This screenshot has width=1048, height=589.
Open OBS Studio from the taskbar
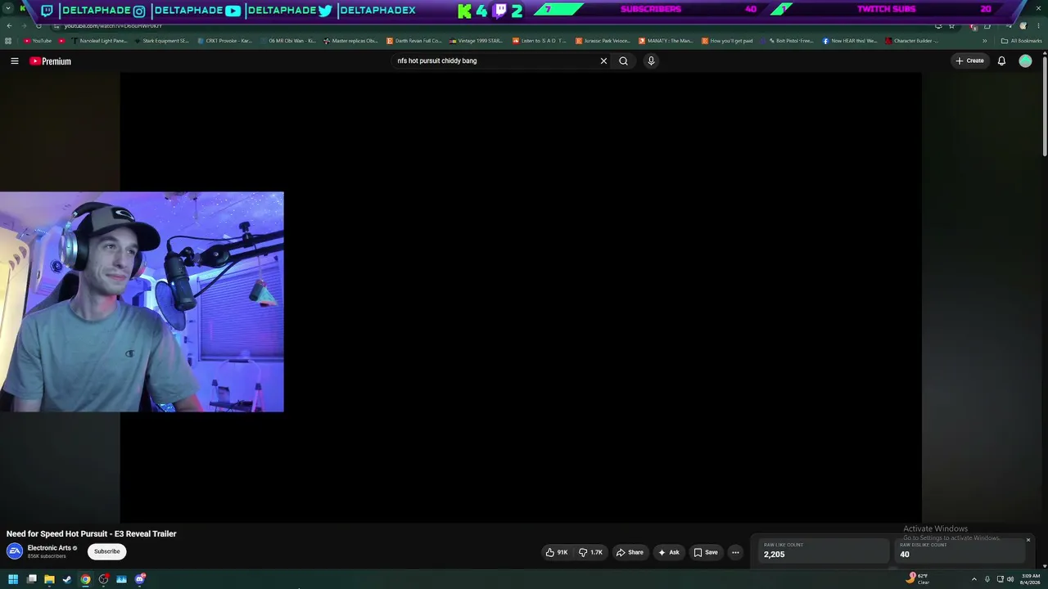coord(103,579)
